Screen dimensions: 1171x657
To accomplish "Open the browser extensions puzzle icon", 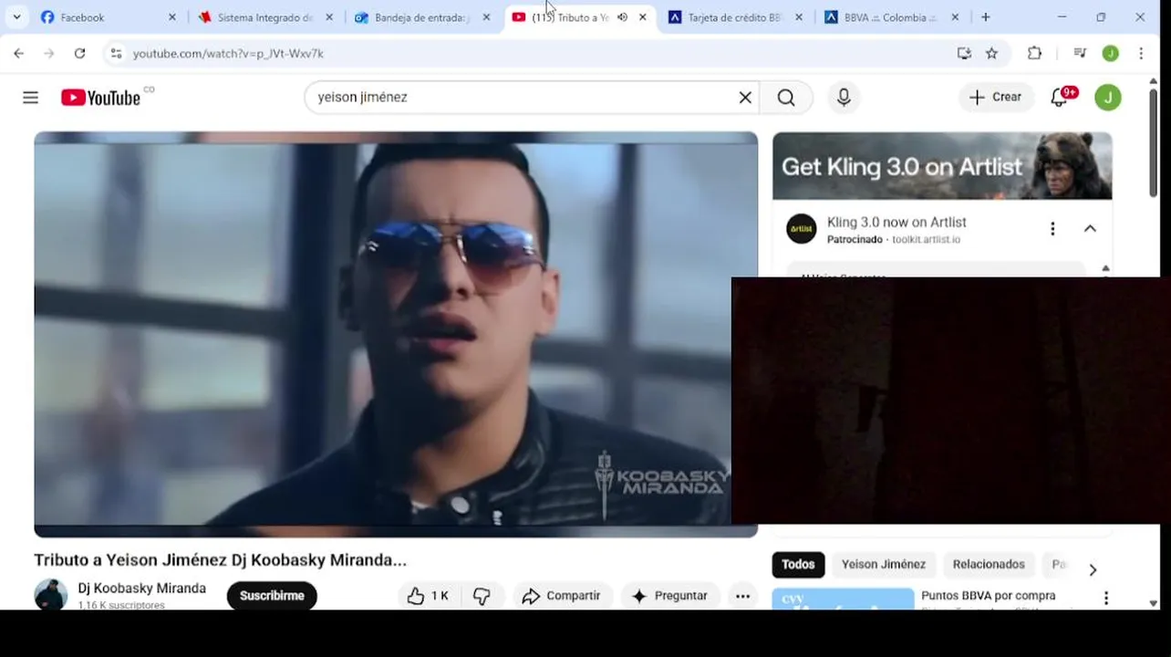I will click(1034, 54).
